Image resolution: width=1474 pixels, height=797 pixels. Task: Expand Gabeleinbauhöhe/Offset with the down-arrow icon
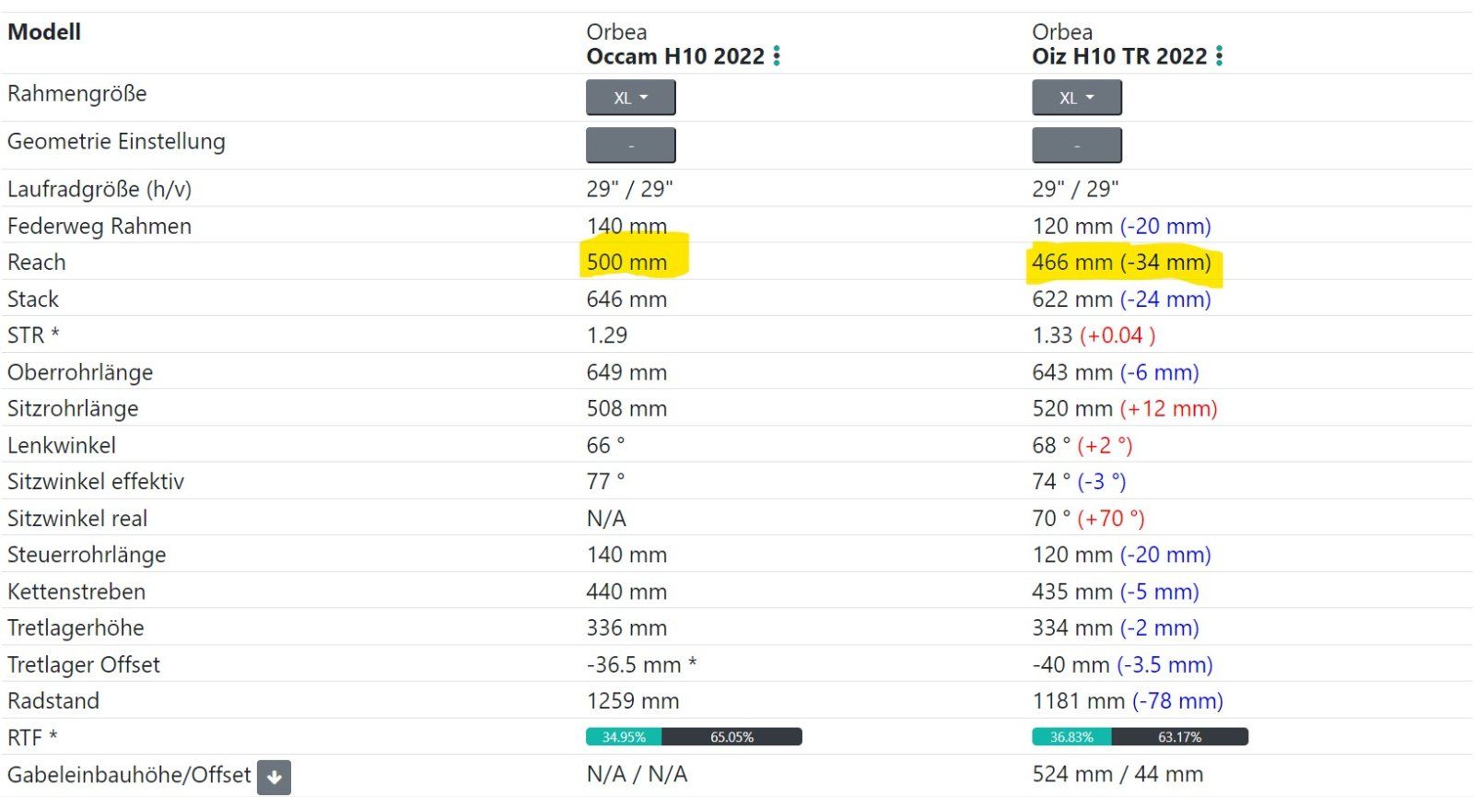(x=274, y=777)
